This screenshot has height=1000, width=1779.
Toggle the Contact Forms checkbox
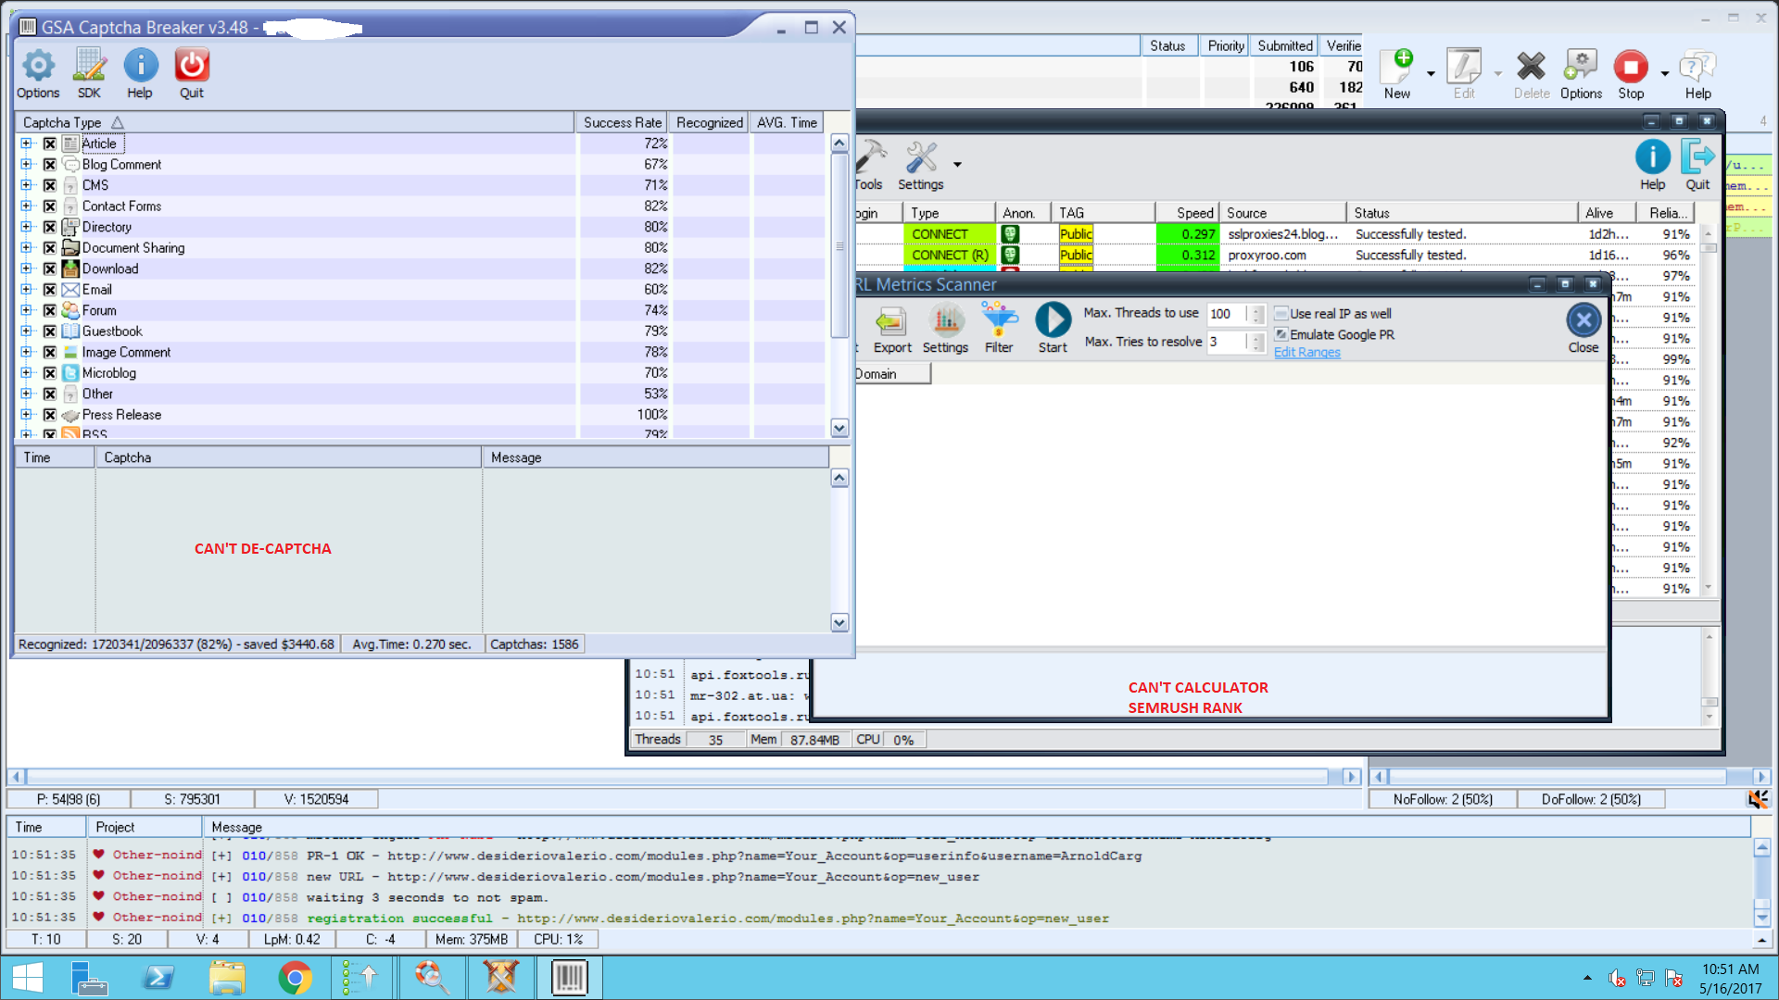pyautogui.click(x=50, y=206)
